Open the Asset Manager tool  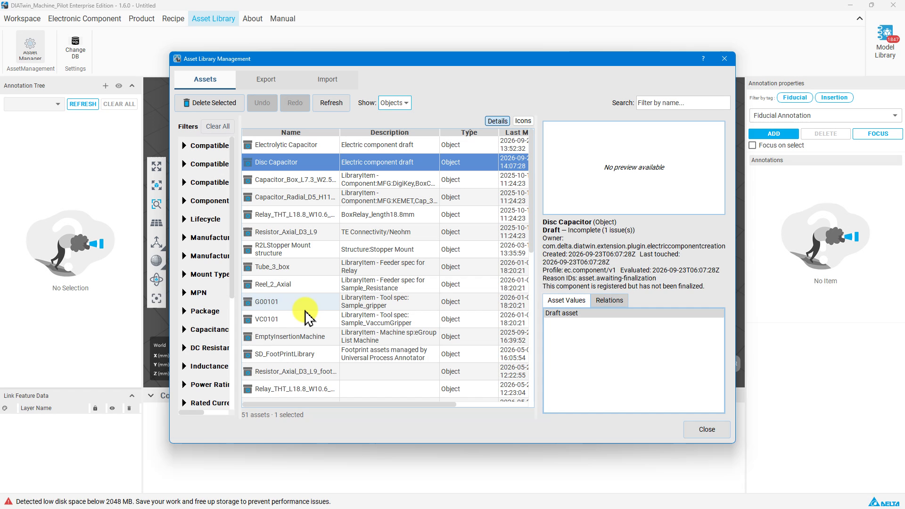point(30,47)
